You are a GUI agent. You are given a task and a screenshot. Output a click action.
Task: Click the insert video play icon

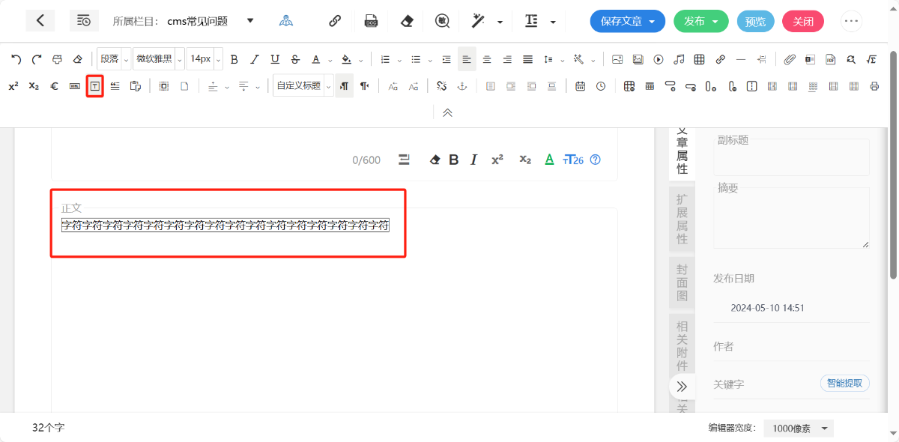(x=659, y=59)
